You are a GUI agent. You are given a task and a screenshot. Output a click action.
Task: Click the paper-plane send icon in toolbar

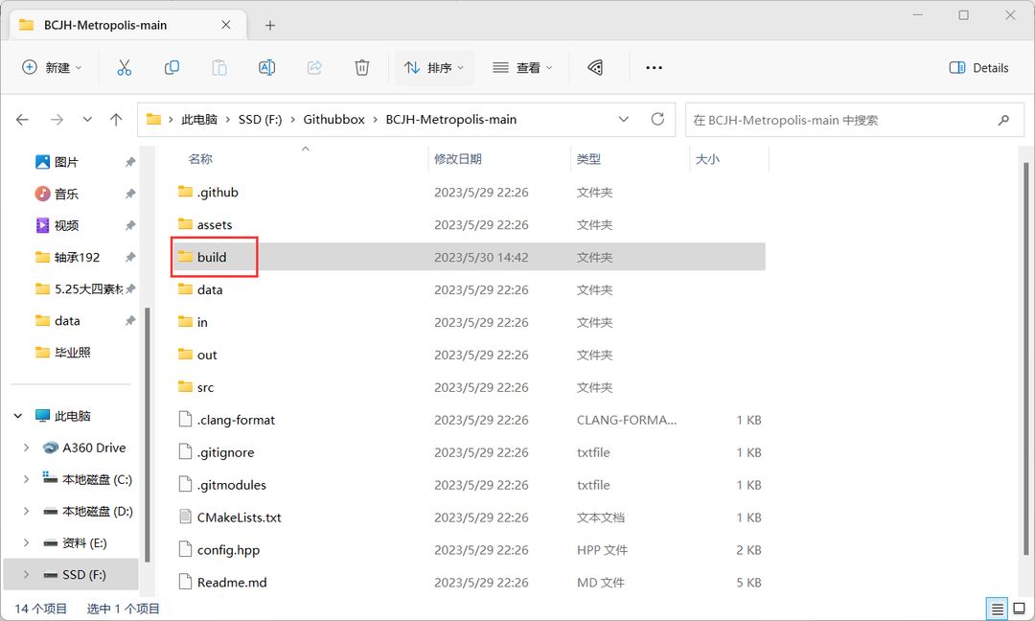tap(595, 67)
